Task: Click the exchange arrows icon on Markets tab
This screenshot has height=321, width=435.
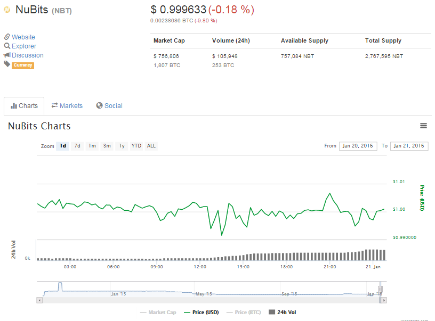Action: click(55, 105)
